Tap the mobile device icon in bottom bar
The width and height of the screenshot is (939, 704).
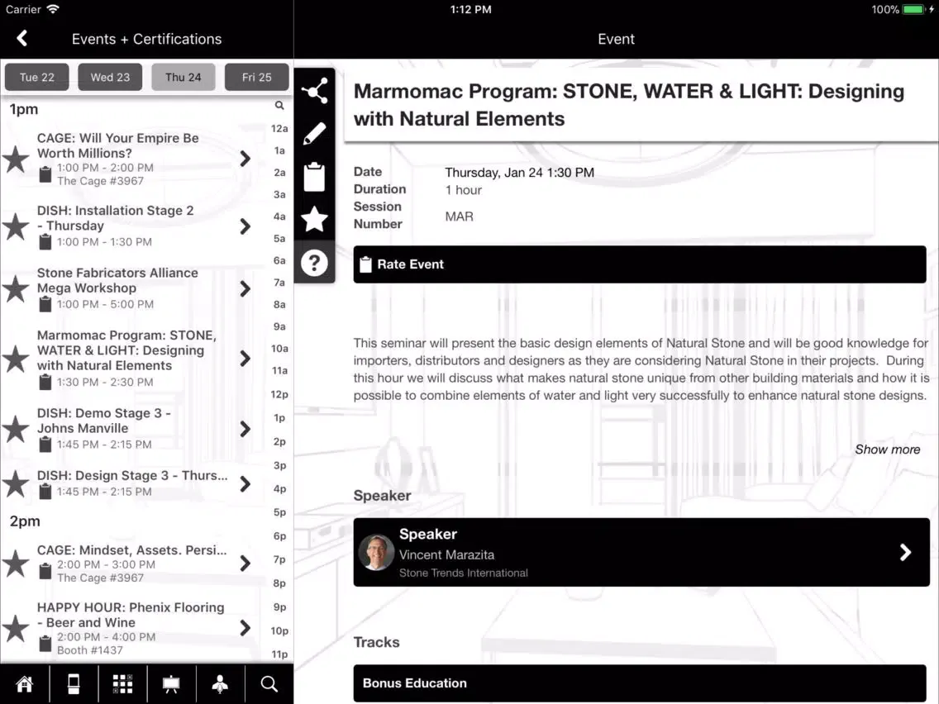[74, 683]
